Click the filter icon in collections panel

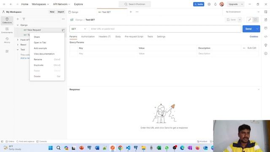tap(24, 19)
